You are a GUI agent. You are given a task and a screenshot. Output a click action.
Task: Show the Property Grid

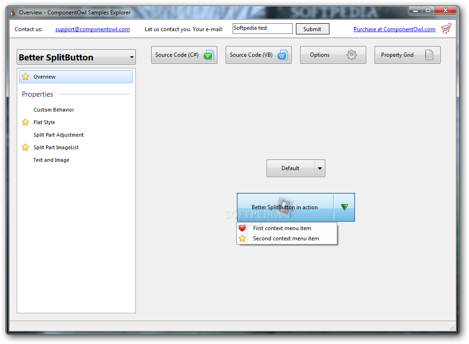point(408,55)
